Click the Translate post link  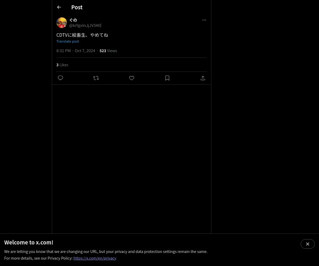click(68, 41)
